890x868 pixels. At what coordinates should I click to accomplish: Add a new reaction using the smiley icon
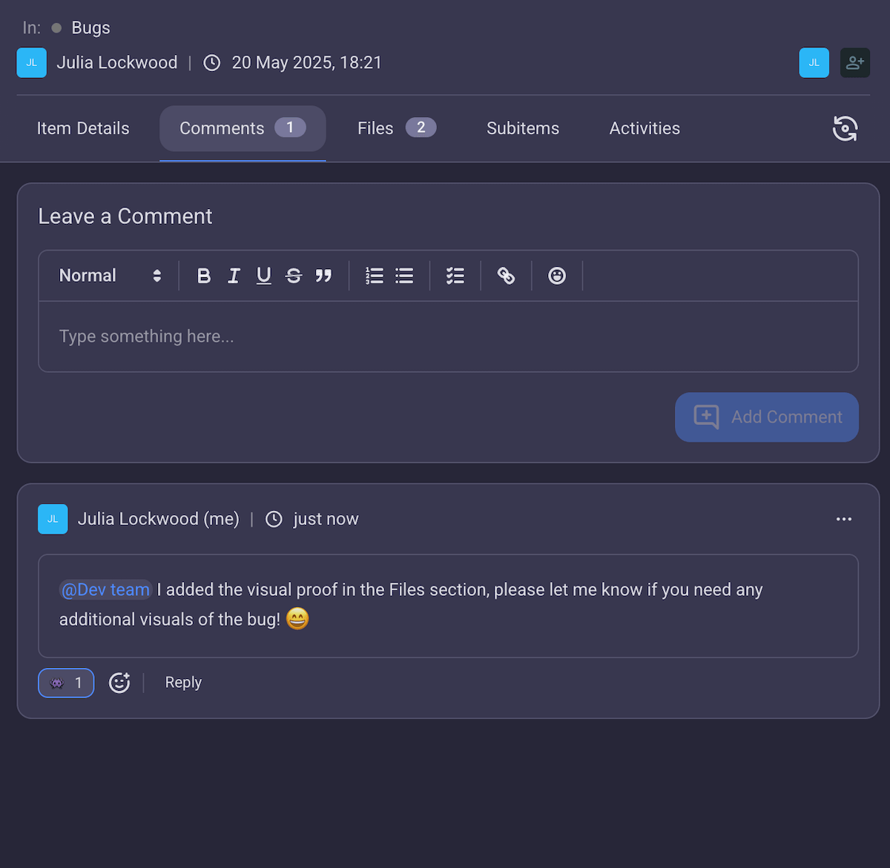pos(119,682)
